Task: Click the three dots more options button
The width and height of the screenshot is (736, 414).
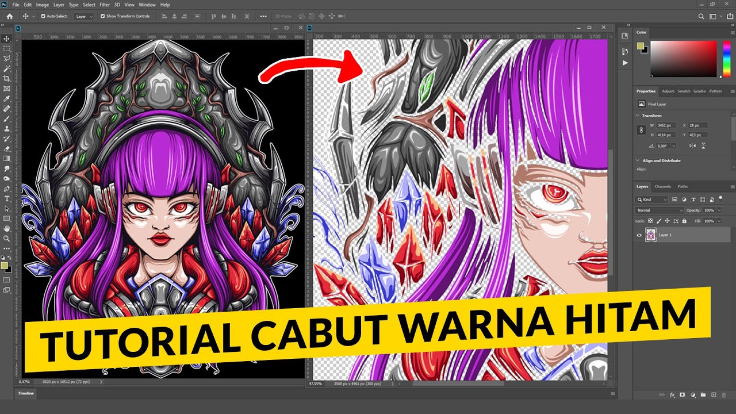Action: (263, 16)
